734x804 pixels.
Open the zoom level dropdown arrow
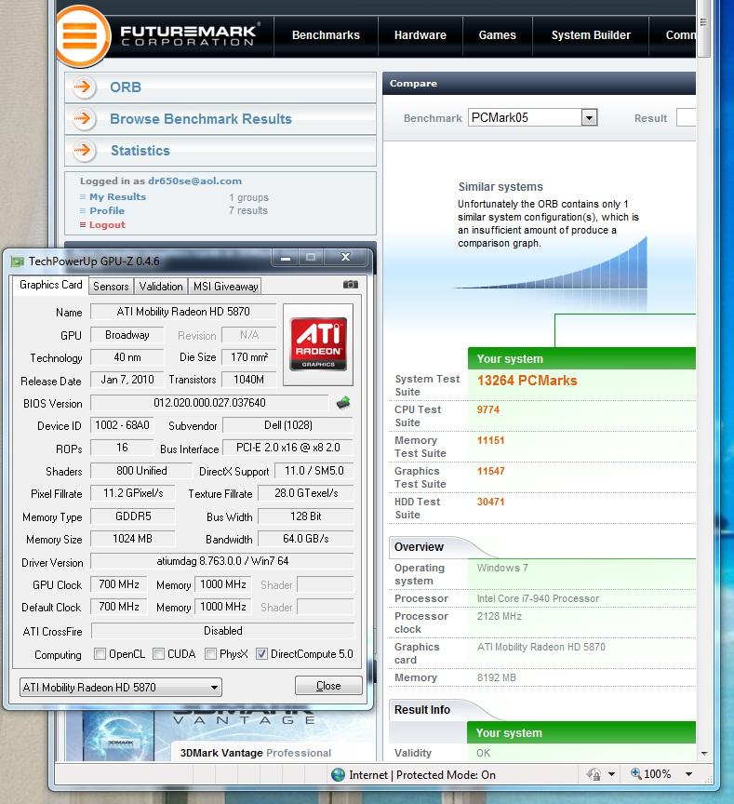pyautogui.click(x=689, y=774)
